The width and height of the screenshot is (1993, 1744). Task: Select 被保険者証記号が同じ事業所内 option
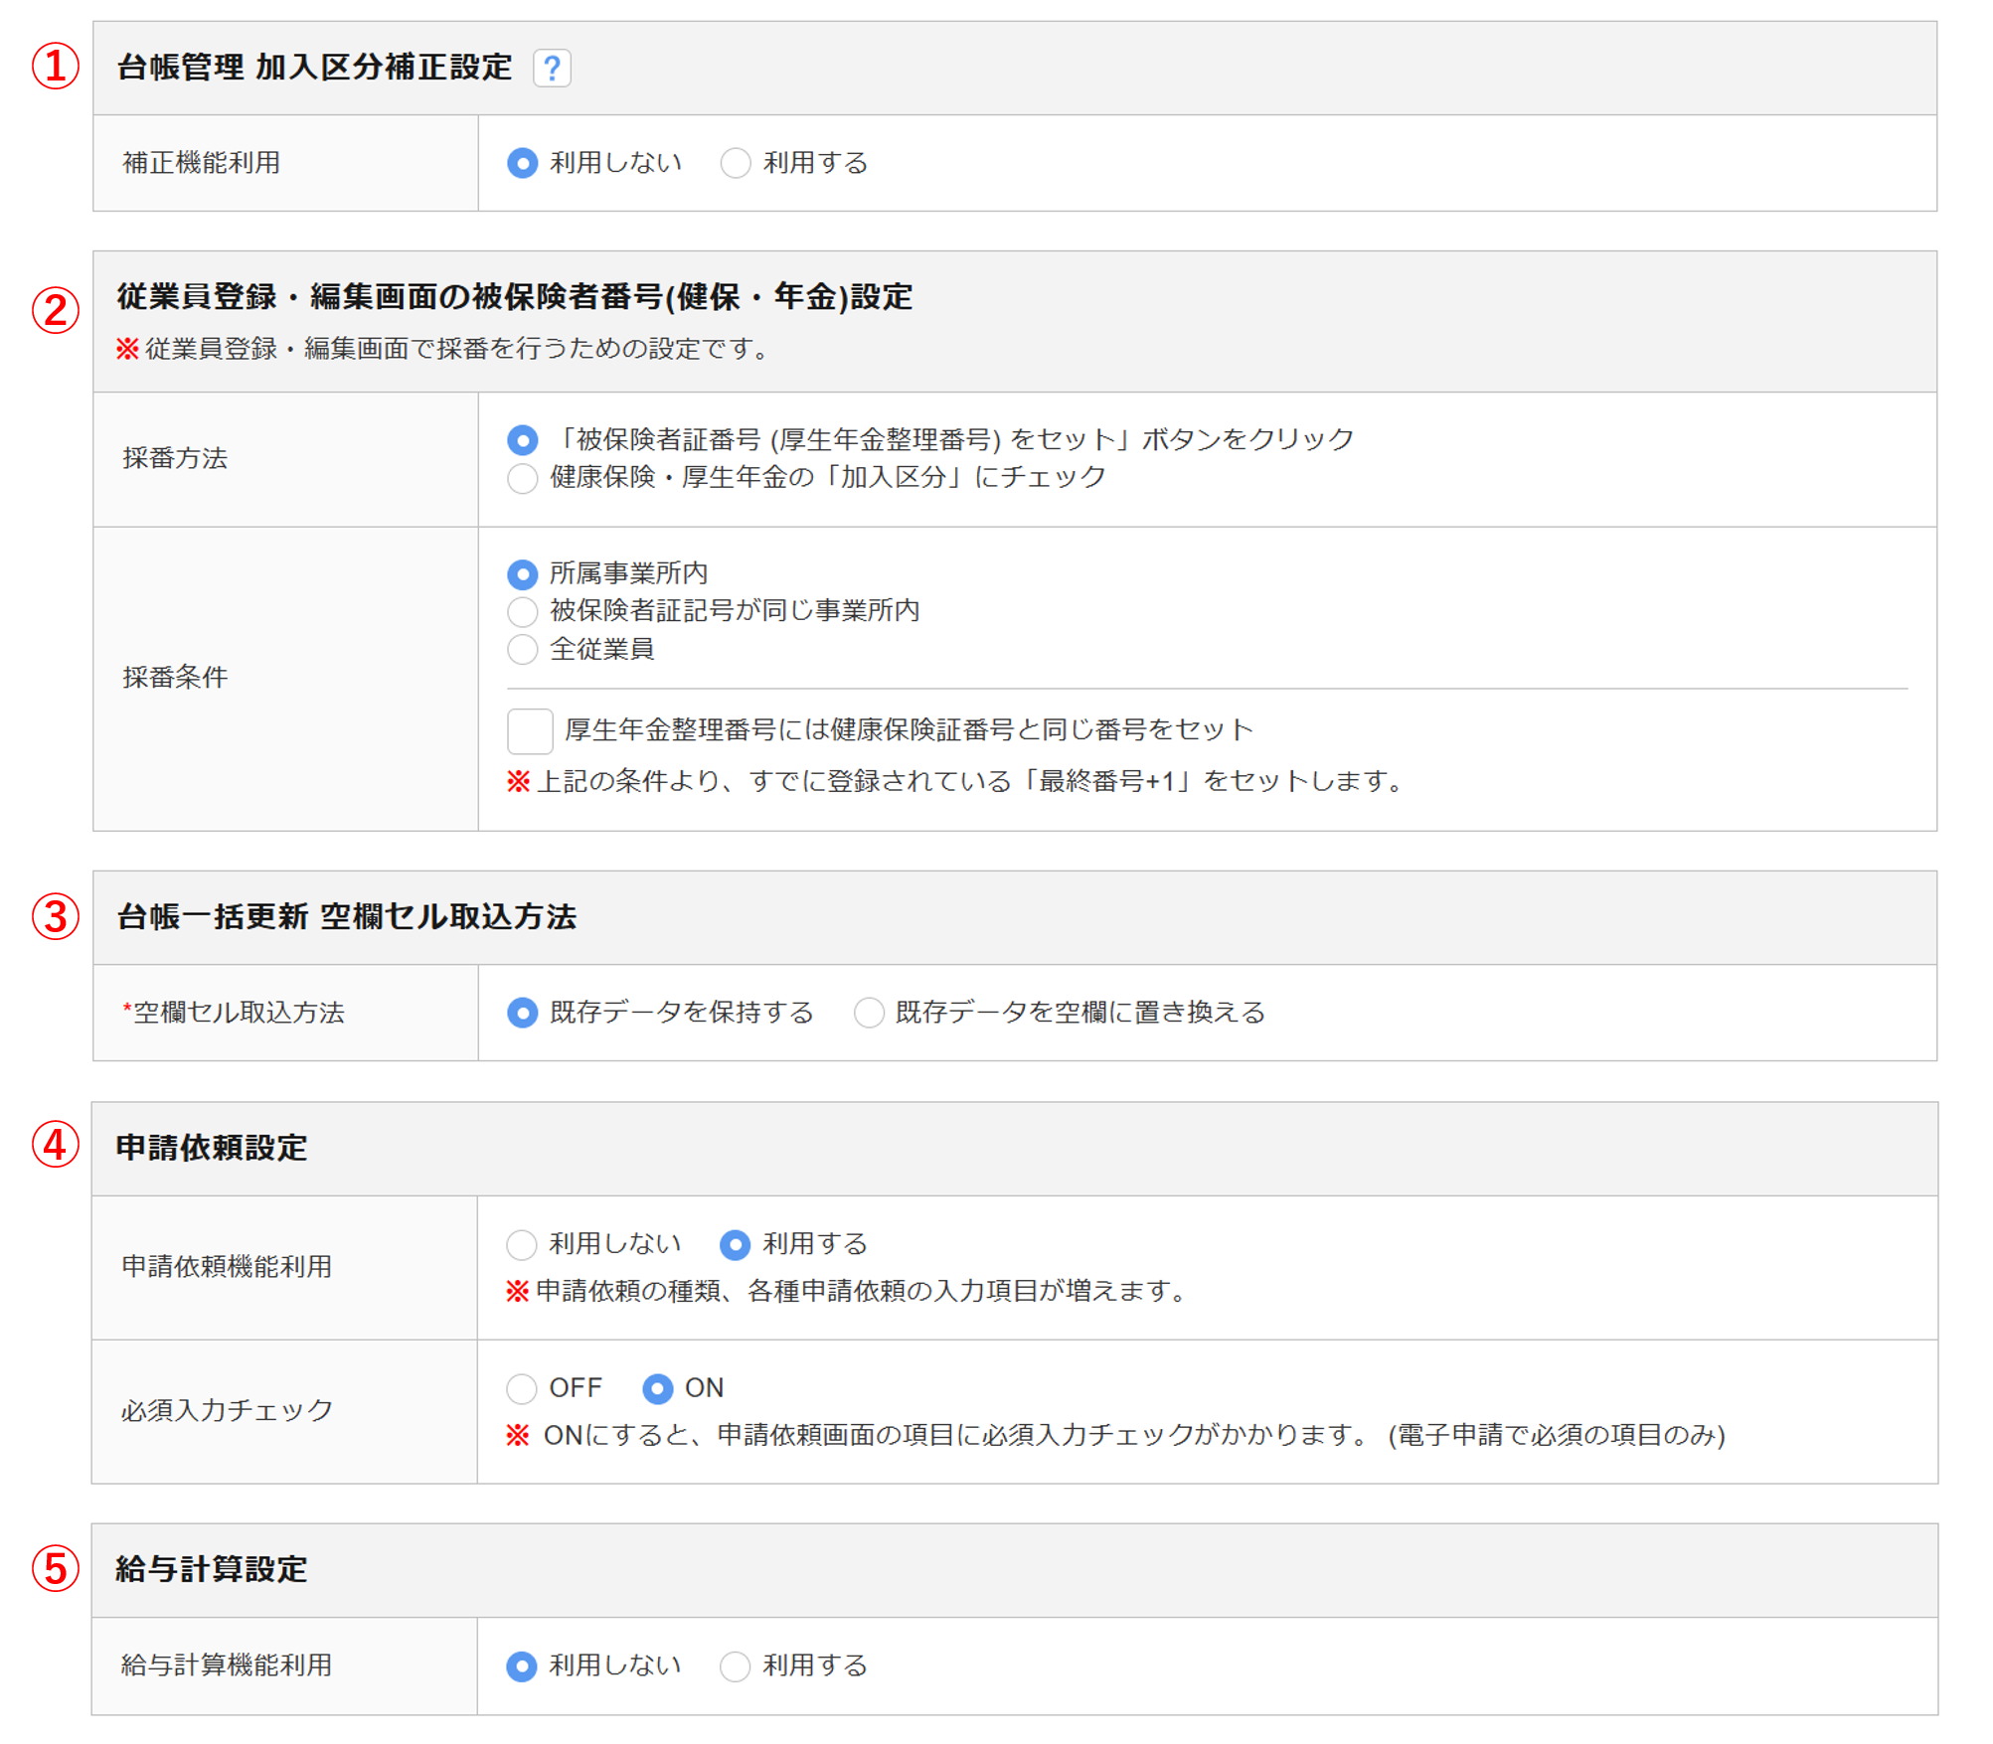tap(522, 611)
